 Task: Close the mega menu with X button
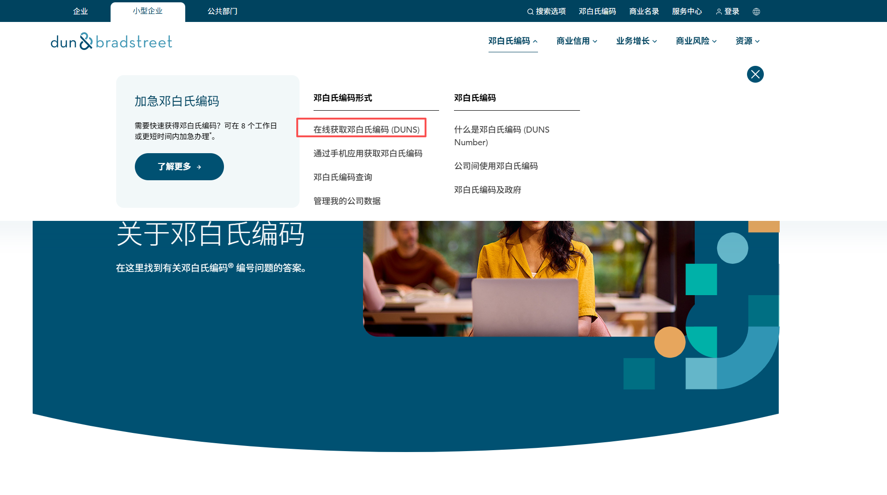[x=755, y=74]
